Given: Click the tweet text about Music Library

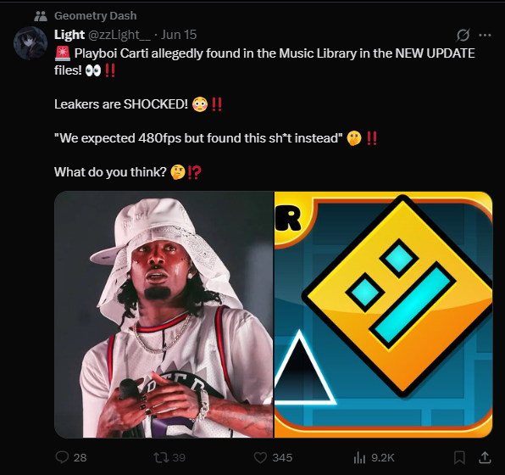Looking at the screenshot, I should tap(264, 62).
